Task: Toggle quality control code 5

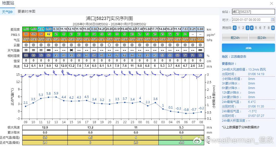Action: 256,28
